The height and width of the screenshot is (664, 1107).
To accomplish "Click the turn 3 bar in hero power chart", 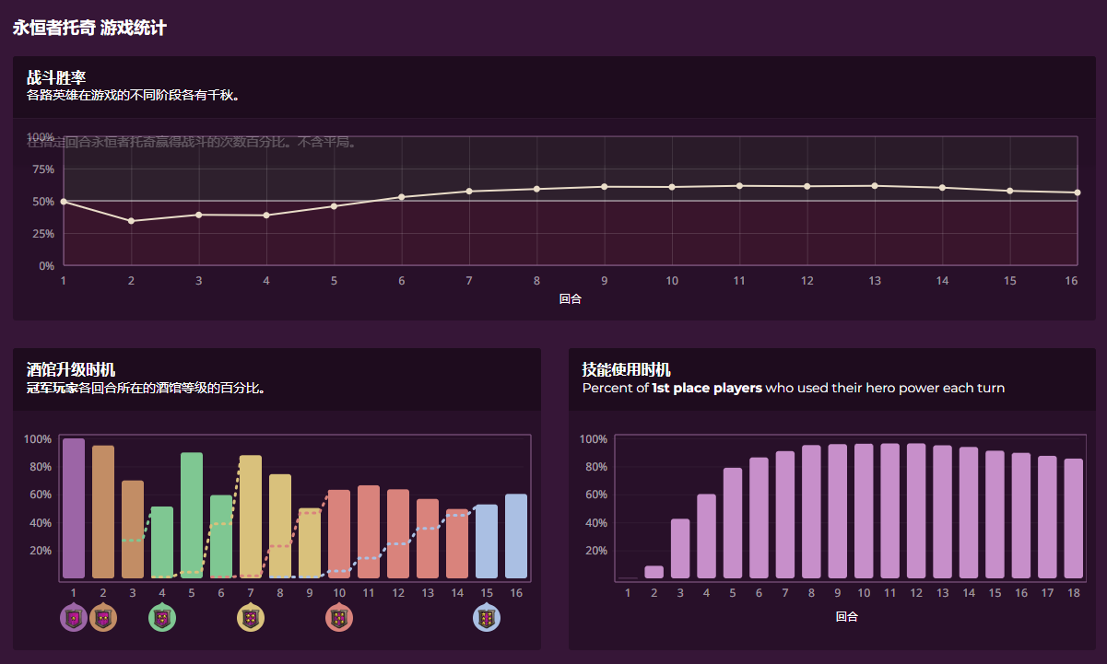I will click(x=680, y=549).
